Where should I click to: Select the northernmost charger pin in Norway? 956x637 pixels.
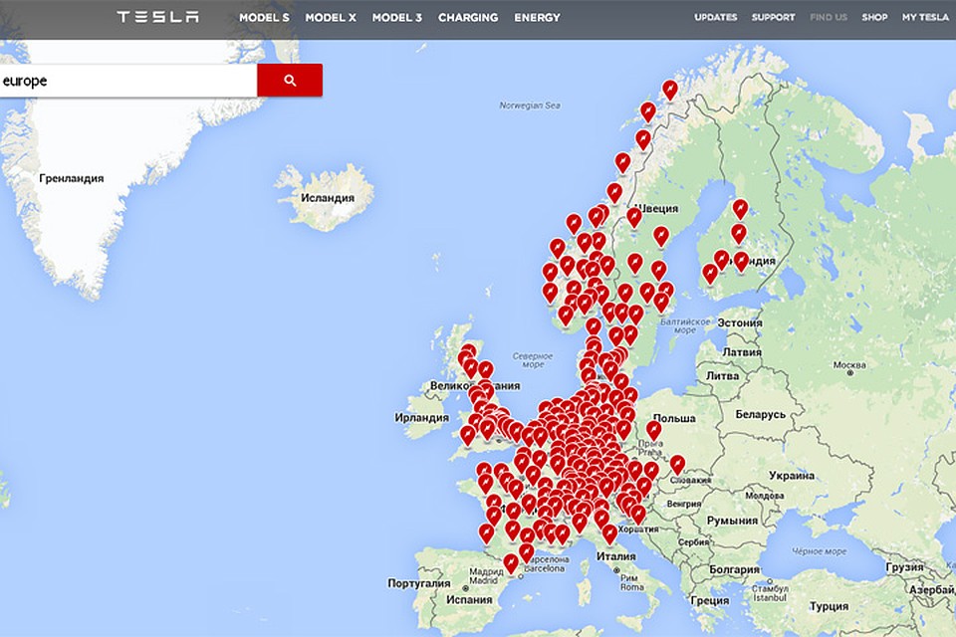click(x=670, y=90)
